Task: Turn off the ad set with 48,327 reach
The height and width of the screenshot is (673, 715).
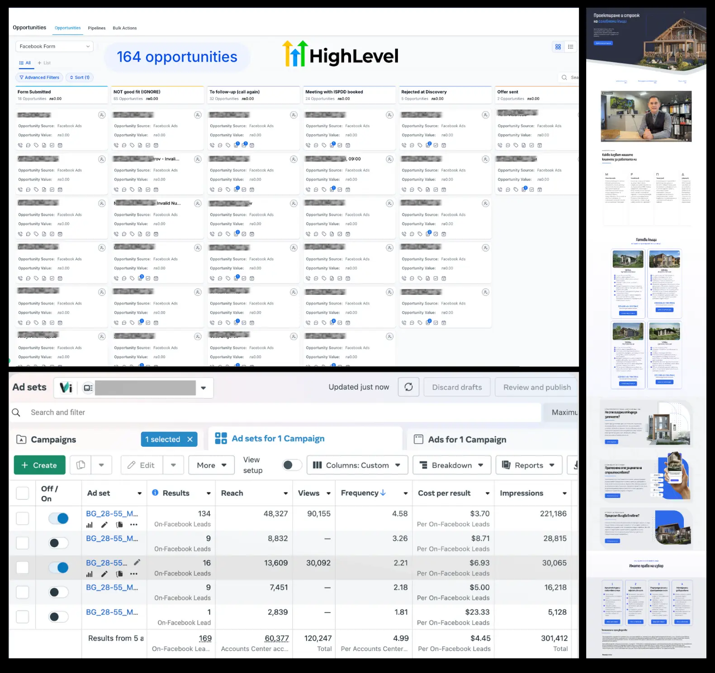Action: point(59,518)
